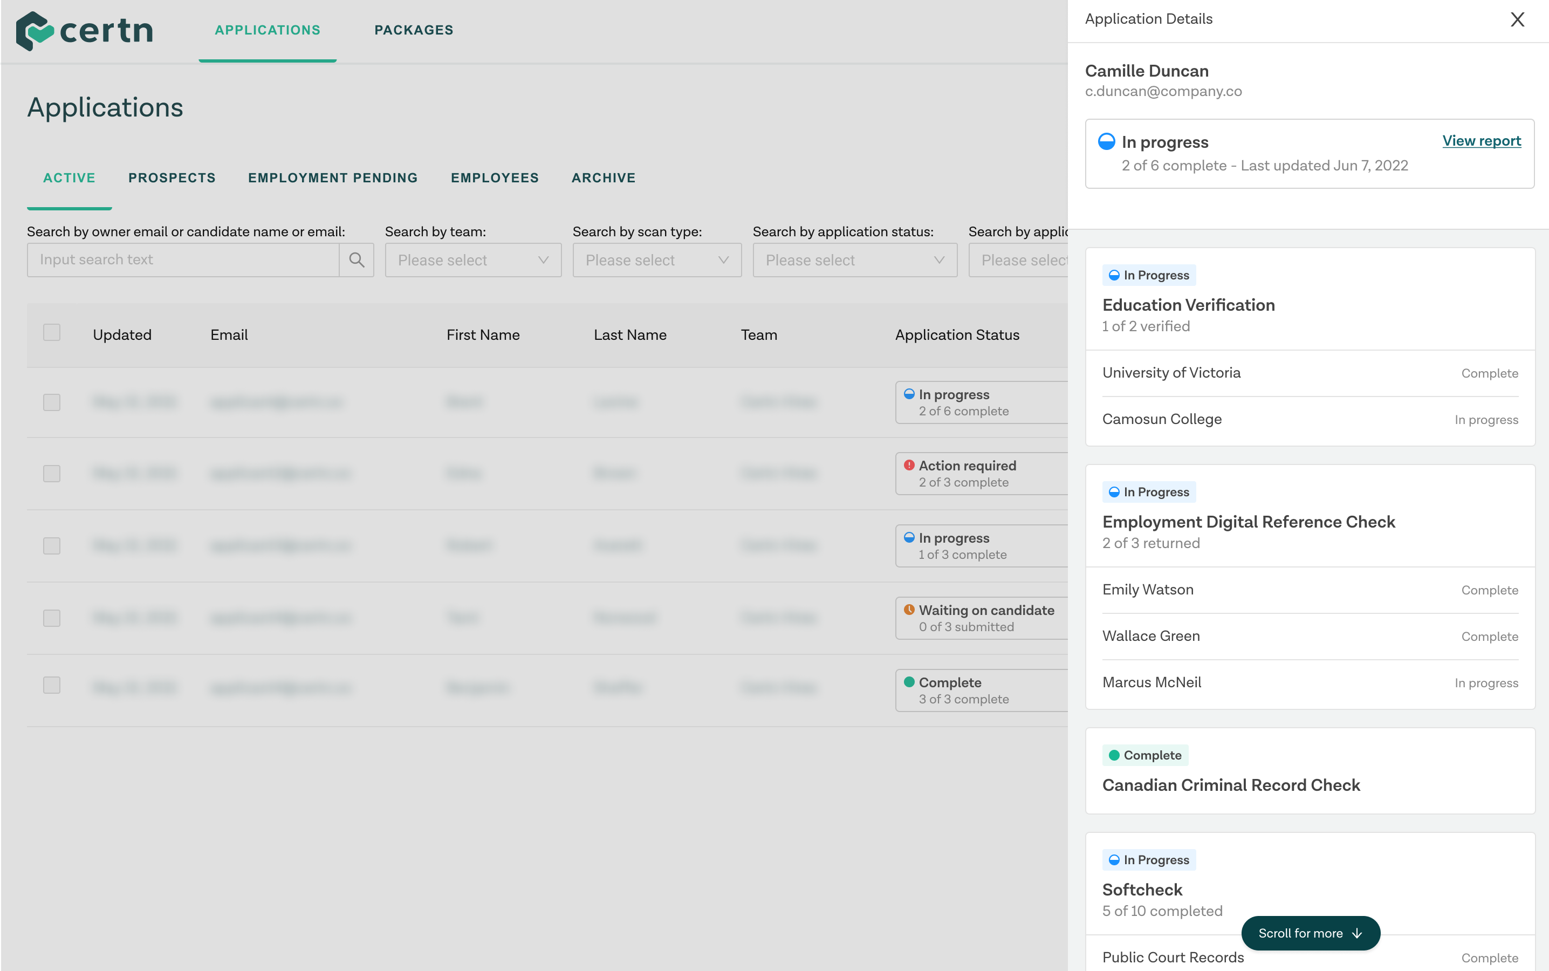Click the green Complete status icon in table

tap(909, 682)
